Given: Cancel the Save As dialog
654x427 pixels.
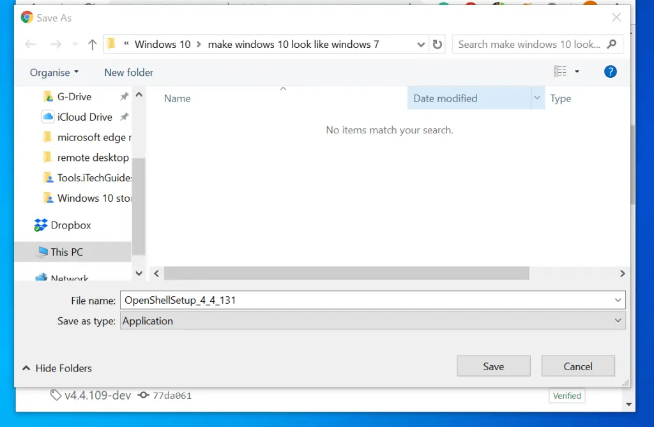Looking at the screenshot, I should [577, 366].
